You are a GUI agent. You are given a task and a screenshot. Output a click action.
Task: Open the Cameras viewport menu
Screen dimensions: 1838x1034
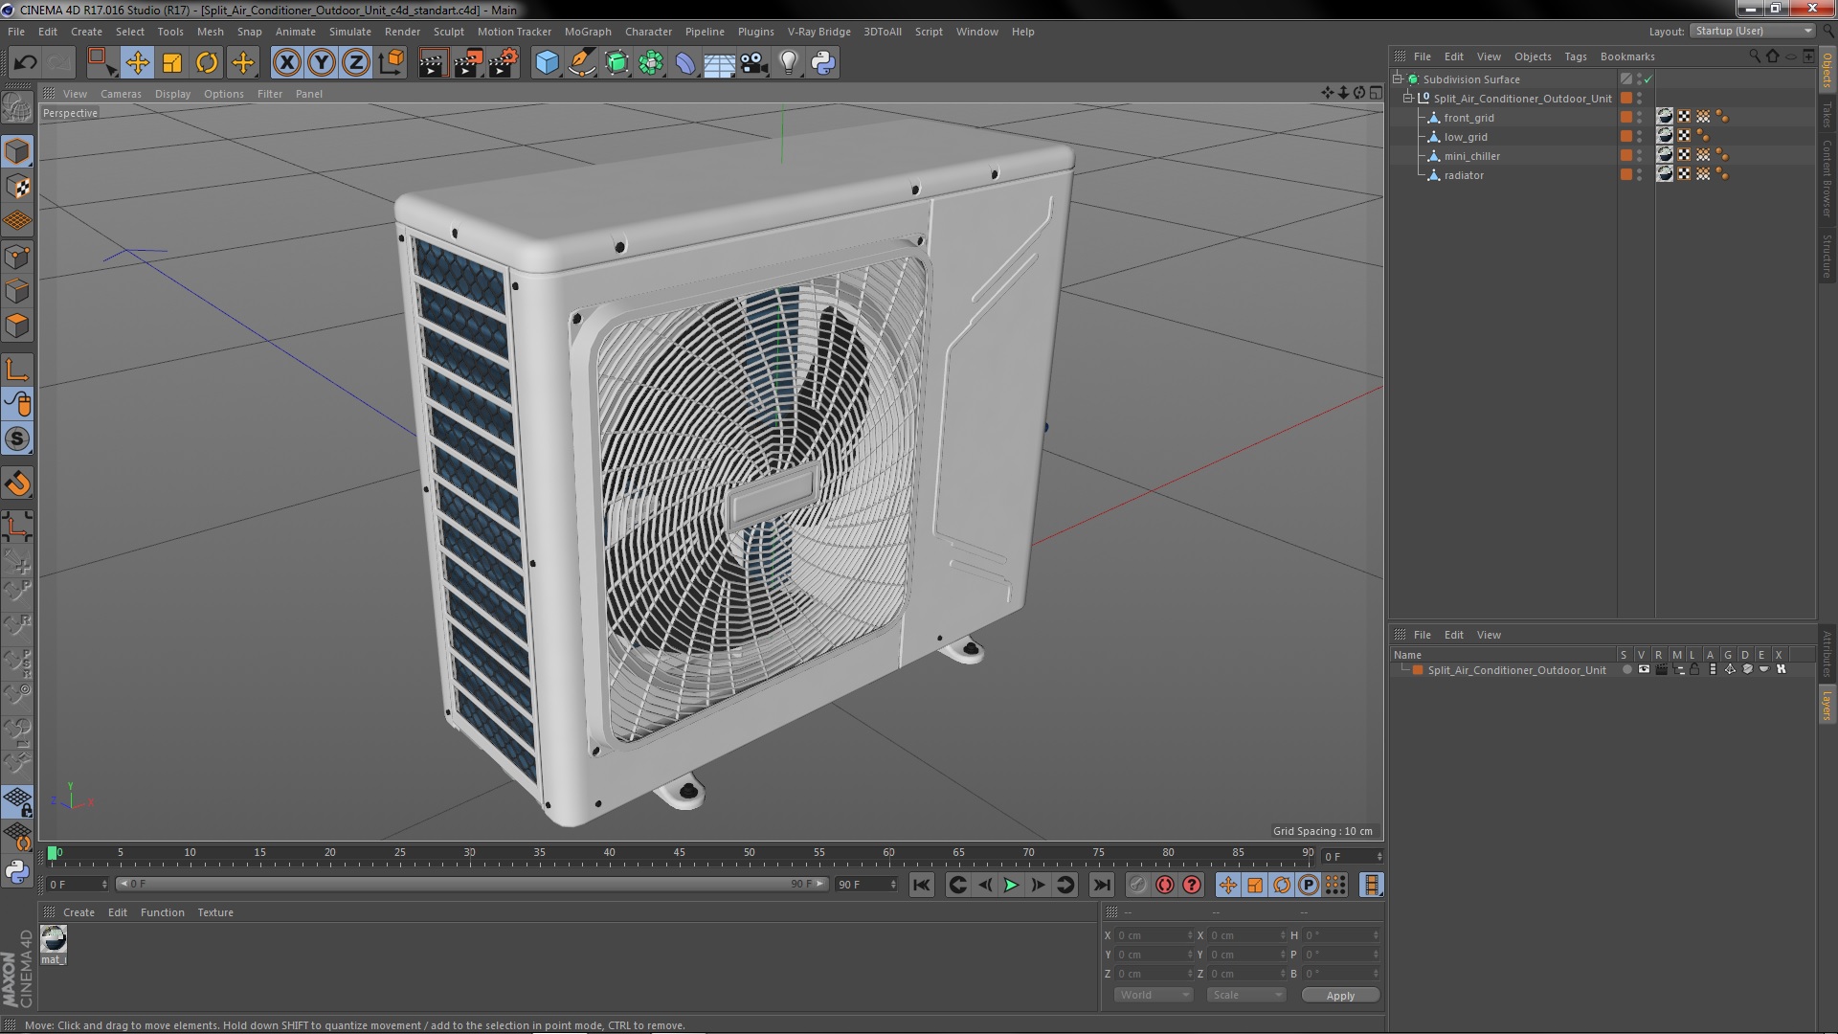point(121,94)
